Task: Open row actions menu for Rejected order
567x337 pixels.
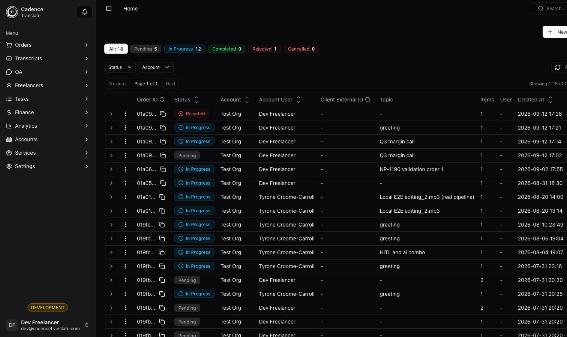Action: 126,114
